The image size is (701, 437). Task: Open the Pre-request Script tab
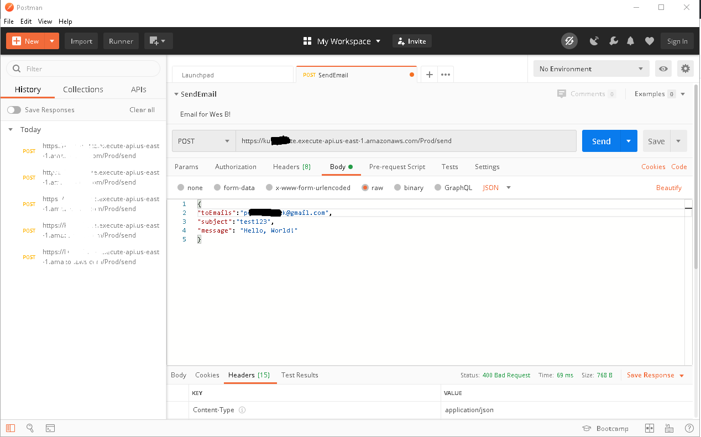tap(397, 167)
